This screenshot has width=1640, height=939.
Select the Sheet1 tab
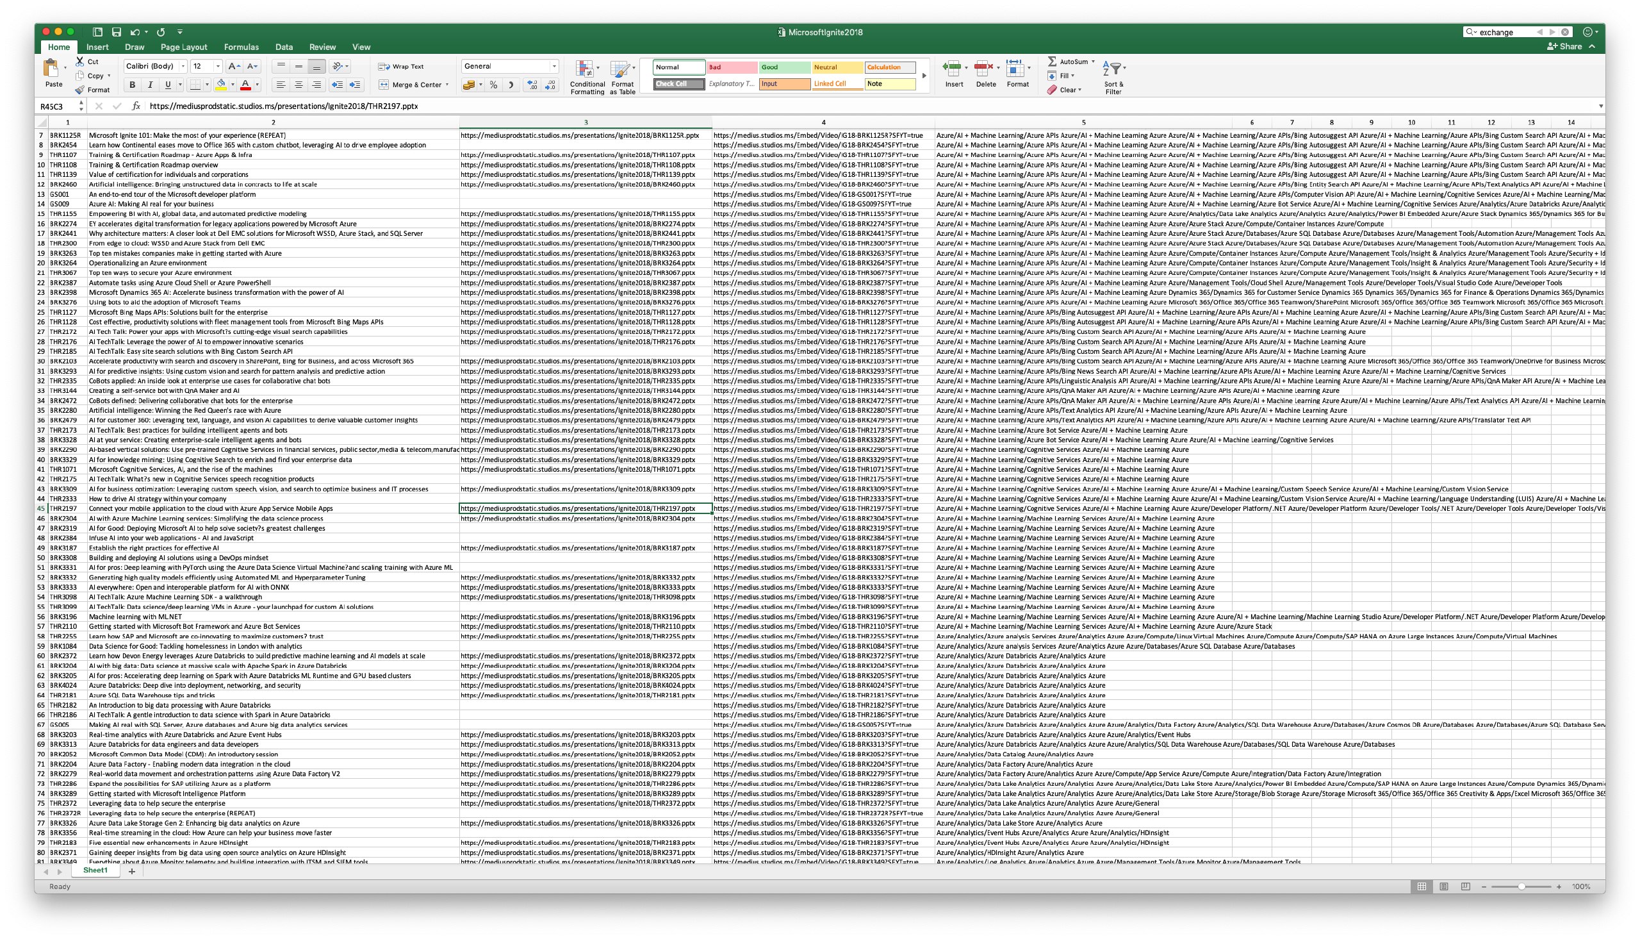pyautogui.click(x=95, y=870)
